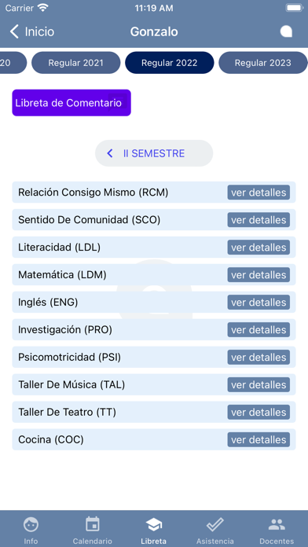Switch to Regular 2023 tab
Image resolution: width=308 pixels, height=547 pixels.
coord(263,63)
